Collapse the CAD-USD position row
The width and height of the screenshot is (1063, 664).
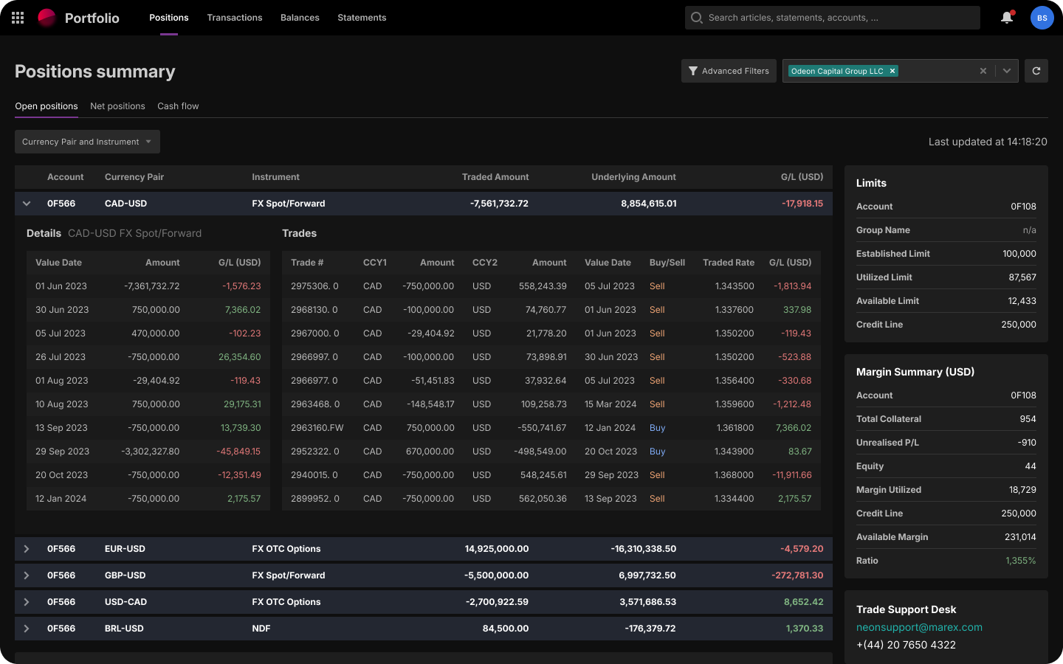click(27, 204)
